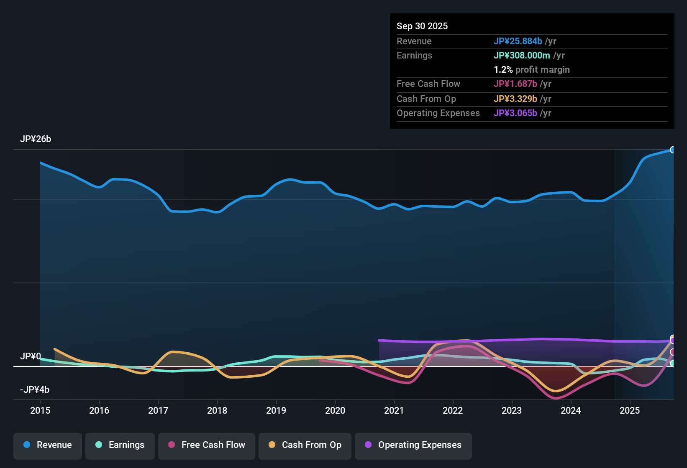Click the purple Operating Expenses legend dot
687x468 pixels.
[367, 445]
